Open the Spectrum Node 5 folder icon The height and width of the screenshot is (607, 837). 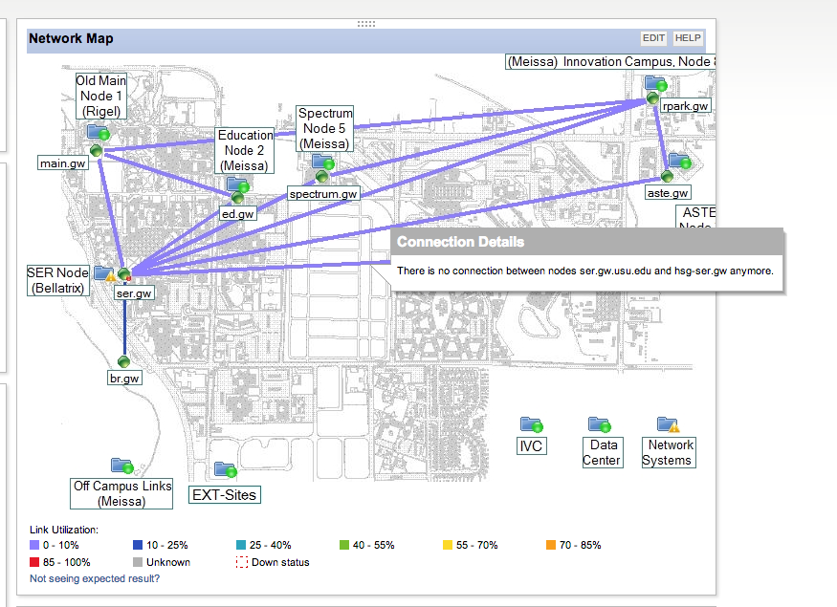(323, 163)
